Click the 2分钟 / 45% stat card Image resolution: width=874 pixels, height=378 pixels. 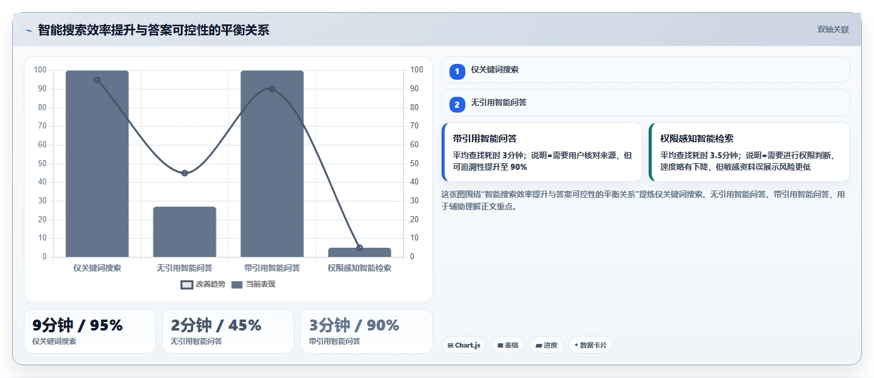[228, 331]
